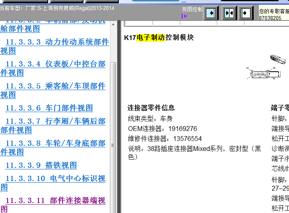Viewport: 289px width, 213px height.
Task: Open 11.3.3.7 行李厢/车辆后部部件视图 link
Action: (53, 126)
